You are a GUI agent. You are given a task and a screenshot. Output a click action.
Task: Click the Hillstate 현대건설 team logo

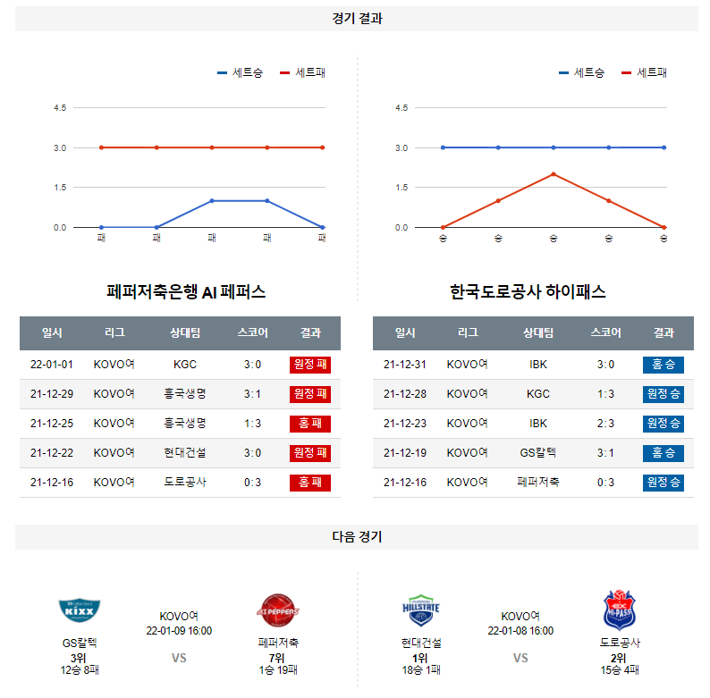click(421, 610)
